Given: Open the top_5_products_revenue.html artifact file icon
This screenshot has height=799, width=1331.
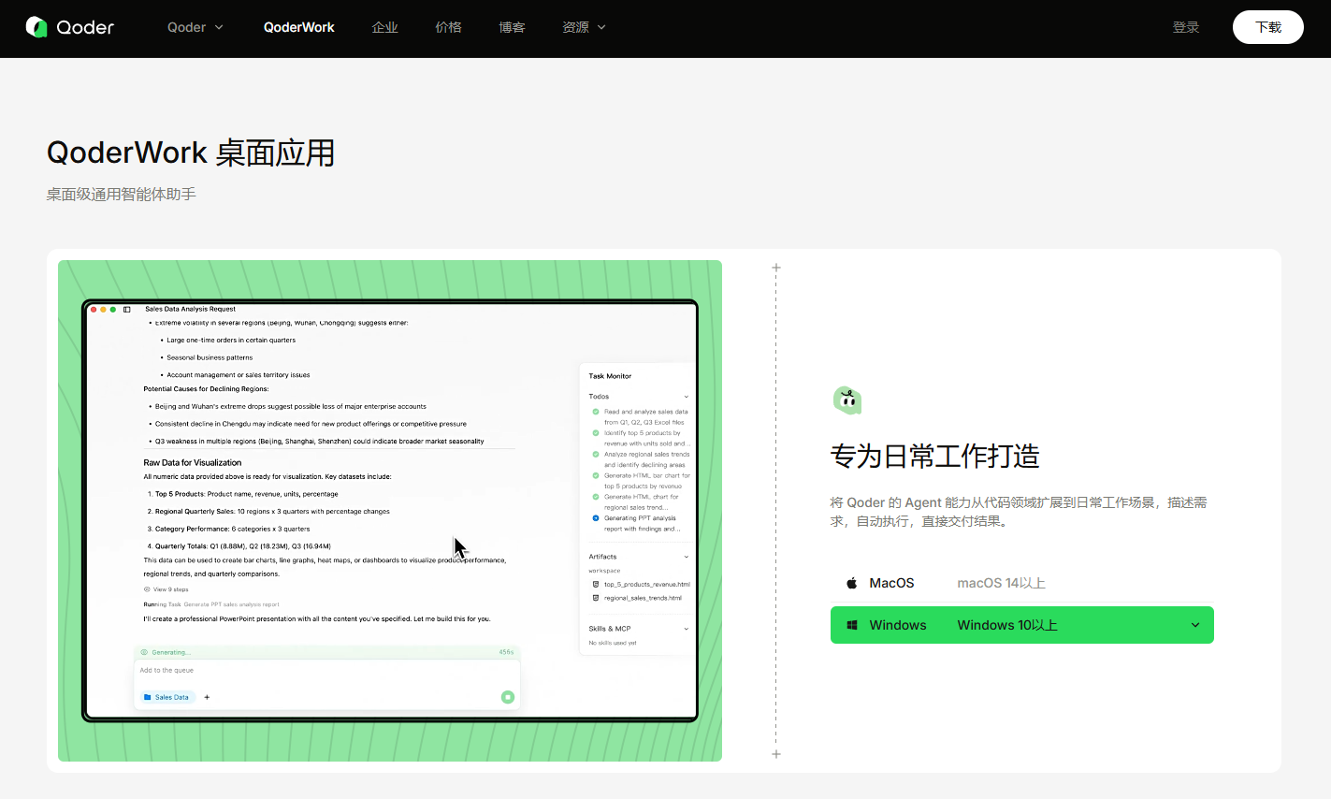Looking at the screenshot, I should [595, 584].
